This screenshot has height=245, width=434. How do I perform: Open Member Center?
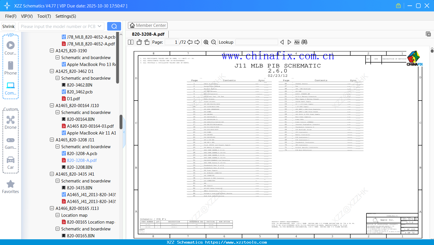click(148, 25)
